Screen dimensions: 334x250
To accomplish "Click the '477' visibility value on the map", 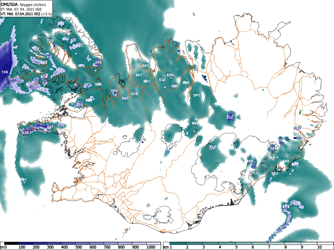I will pyautogui.click(x=88, y=84).
